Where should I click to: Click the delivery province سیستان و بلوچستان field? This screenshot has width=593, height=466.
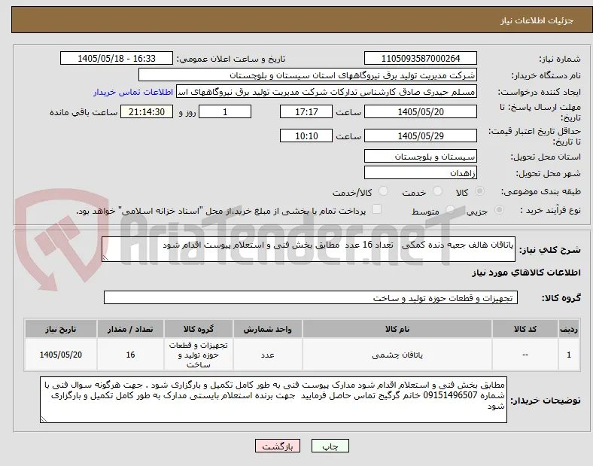[x=421, y=157]
